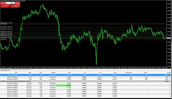
Task: Delete the buy stop order placed at 05:09:08
Action: 170,88
